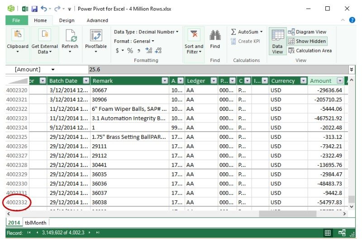Screen dimensions: 362x242
Task: Open Ledger column filter
Action: tap(214, 81)
